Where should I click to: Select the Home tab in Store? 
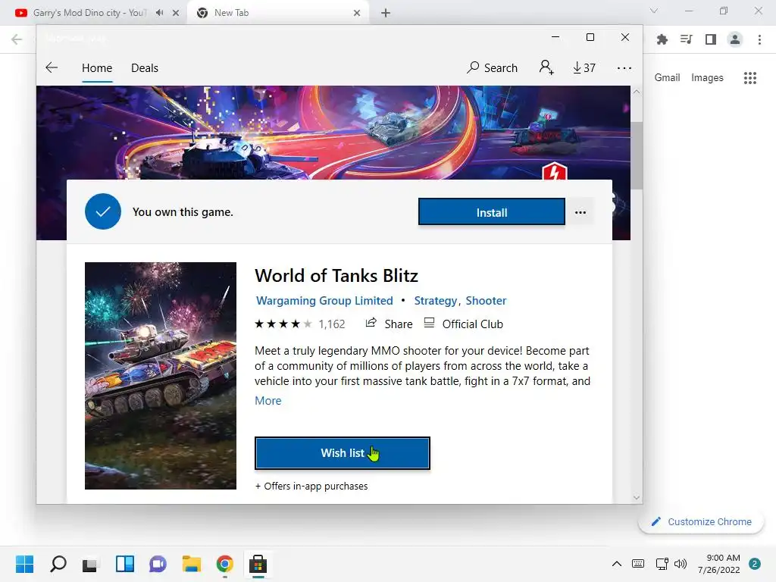click(x=97, y=67)
